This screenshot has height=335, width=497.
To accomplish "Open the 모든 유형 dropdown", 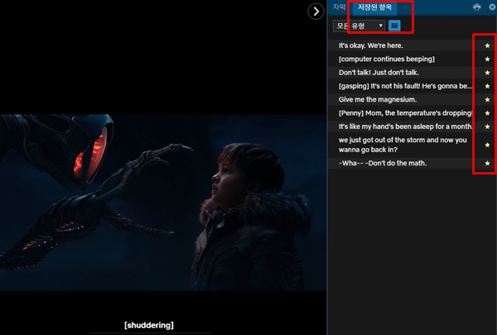I will pos(359,26).
